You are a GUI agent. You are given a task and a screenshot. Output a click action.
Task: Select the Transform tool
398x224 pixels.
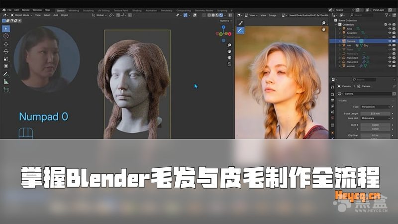[x=6, y=66]
